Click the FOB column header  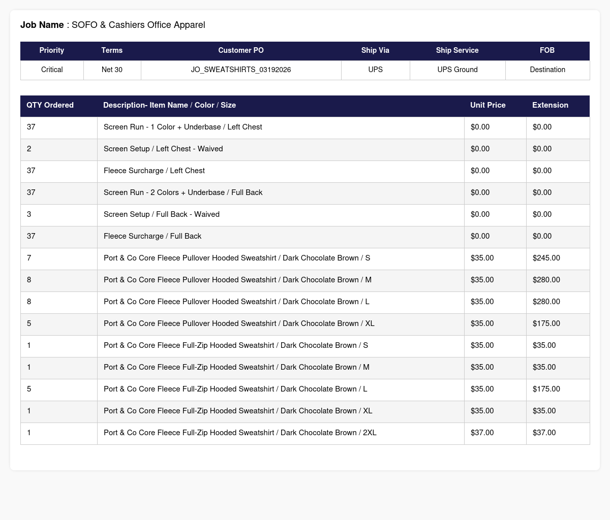click(x=547, y=50)
